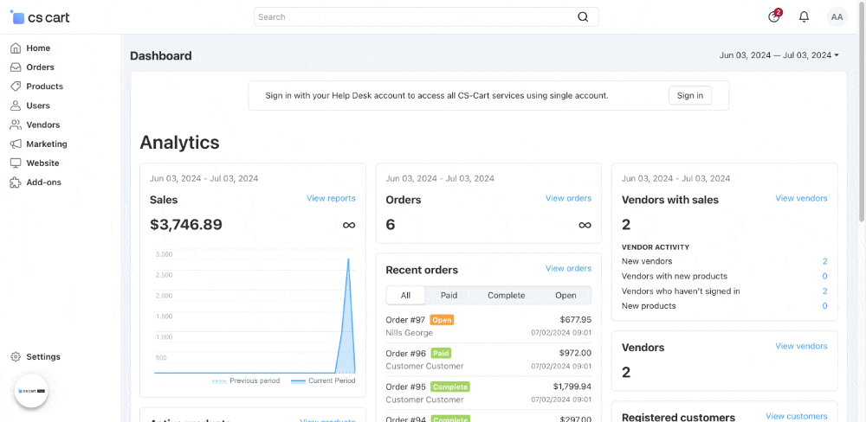
Task: Open the Products menu in sidebar
Action: click(44, 86)
